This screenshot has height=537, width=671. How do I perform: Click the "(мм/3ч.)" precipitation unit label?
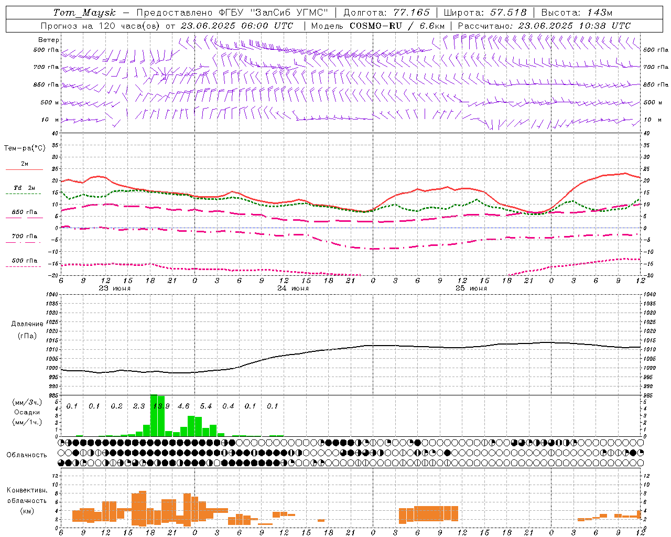(27, 402)
